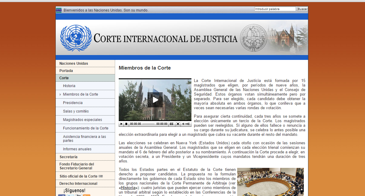
Task: Click the Security Council chamber photo
Action: (x=270, y=182)
